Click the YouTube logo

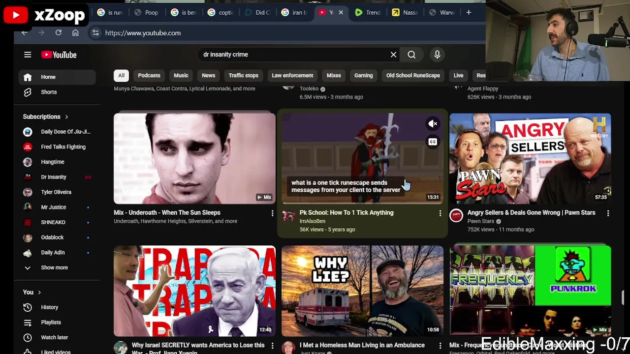pos(59,55)
